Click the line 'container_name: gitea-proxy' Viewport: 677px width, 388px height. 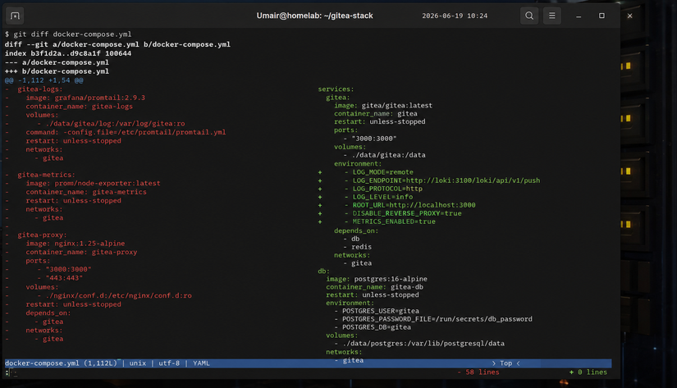tap(81, 252)
